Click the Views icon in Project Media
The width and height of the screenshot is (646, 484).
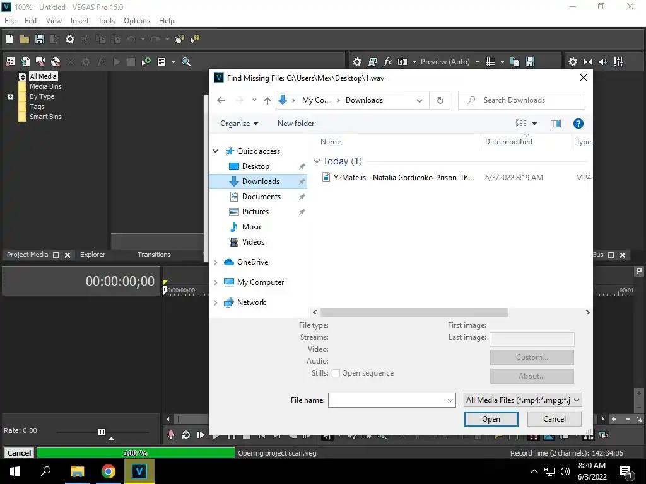point(161,62)
